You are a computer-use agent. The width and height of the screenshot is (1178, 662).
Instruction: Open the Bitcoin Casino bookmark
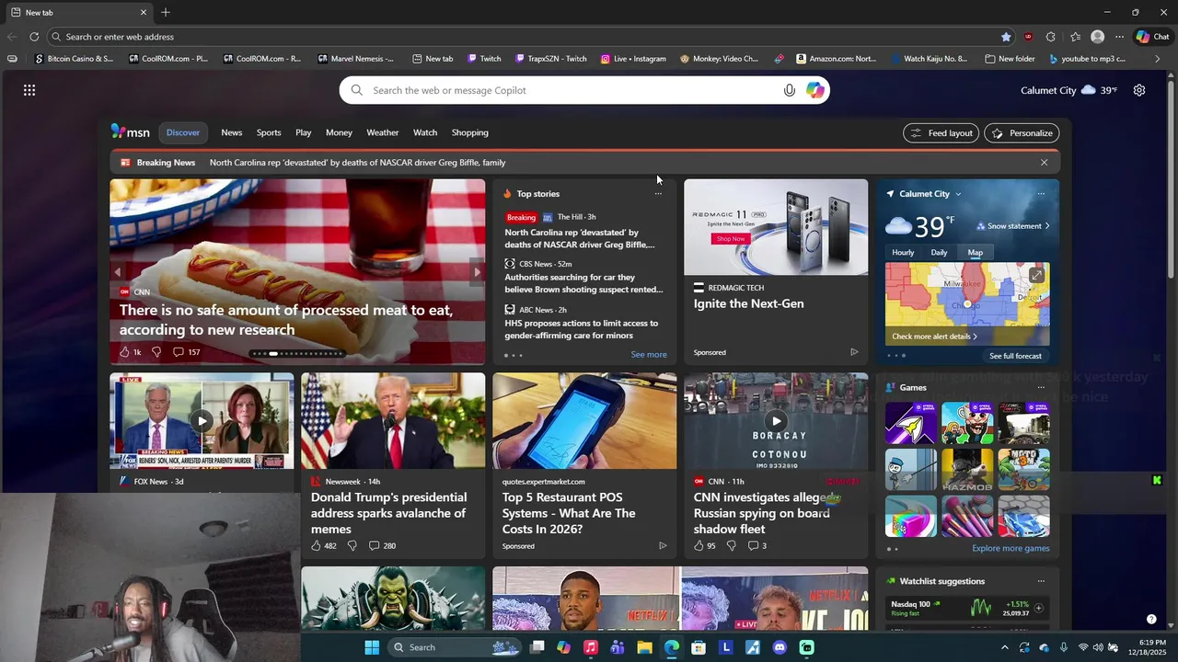(x=74, y=59)
